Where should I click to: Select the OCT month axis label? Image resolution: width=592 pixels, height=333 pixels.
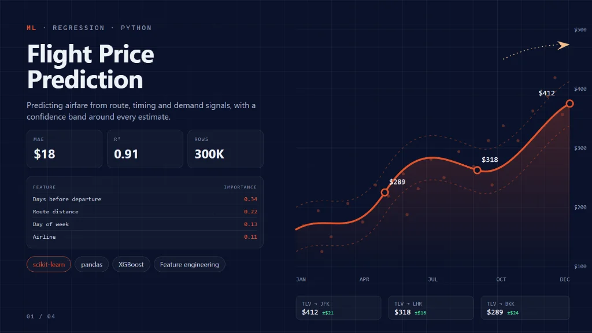[501, 279]
